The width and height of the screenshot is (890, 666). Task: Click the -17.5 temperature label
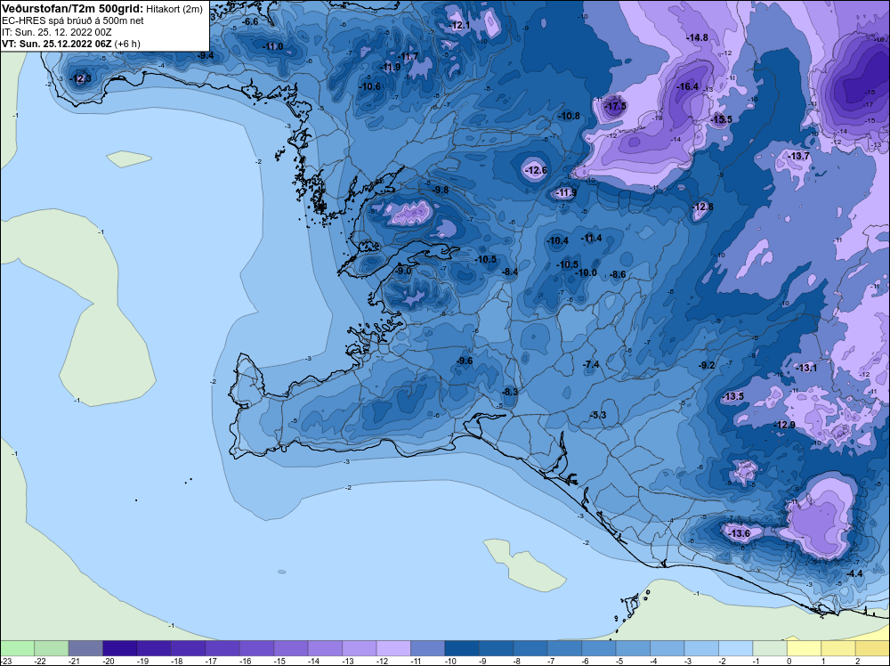(x=615, y=106)
